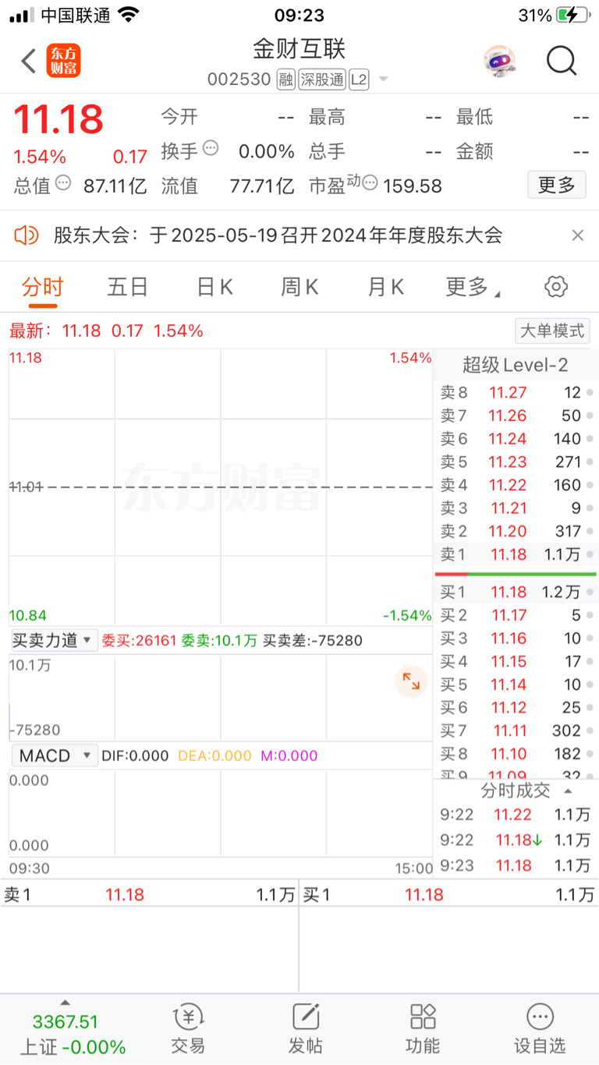Expand stock code dropdown arrow
This screenshot has width=599, height=1065.
(383, 80)
